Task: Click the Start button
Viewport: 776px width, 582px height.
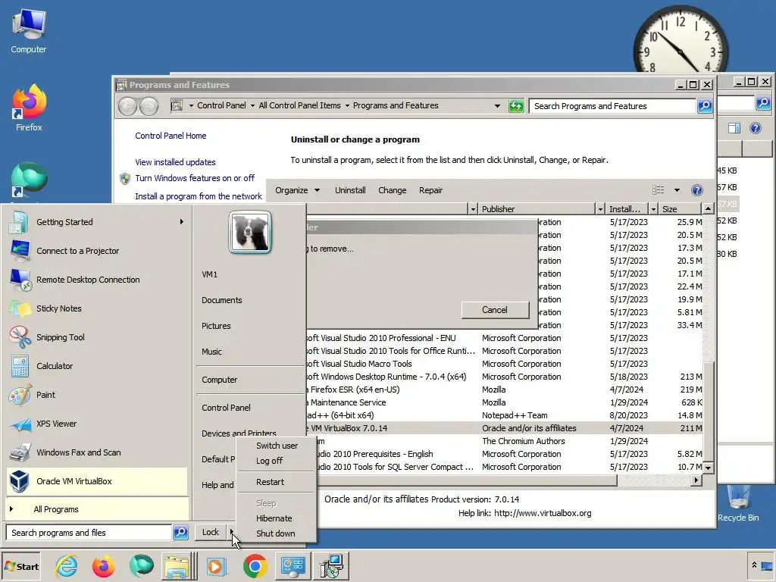Action: coord(21,566)
